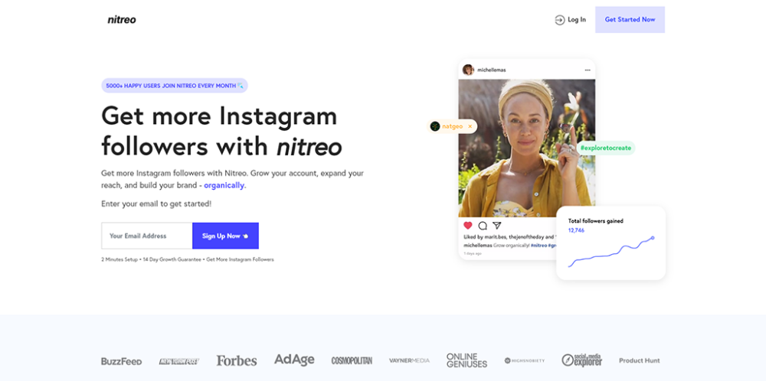The image size is (766, 381).
Task: Click the Product Hunt logo
Action: pyautogui.click(x=639, y=361)
